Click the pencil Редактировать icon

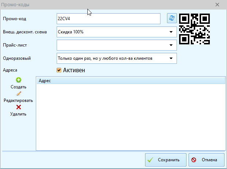coord(18,94)
